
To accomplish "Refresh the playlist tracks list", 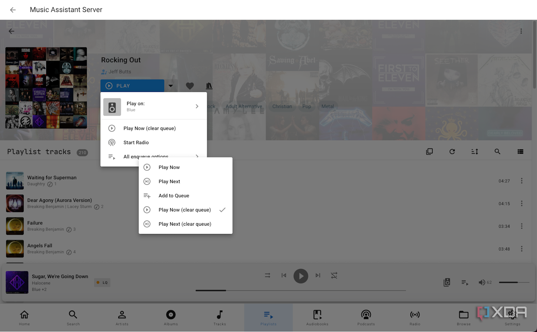I will [x=452, y=152].
